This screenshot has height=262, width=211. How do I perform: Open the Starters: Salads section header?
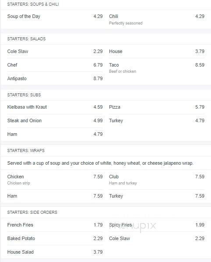coord(26,39)
